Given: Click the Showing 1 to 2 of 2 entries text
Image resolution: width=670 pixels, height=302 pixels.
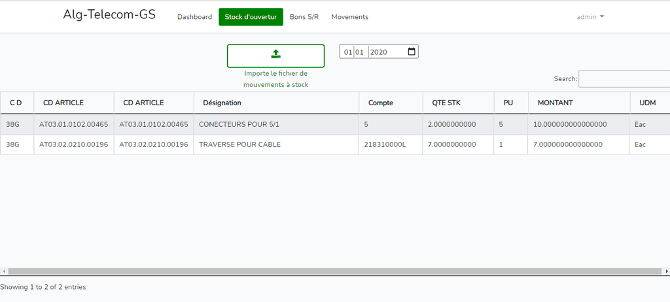Looking at the screenshot, I should [43, 287].
